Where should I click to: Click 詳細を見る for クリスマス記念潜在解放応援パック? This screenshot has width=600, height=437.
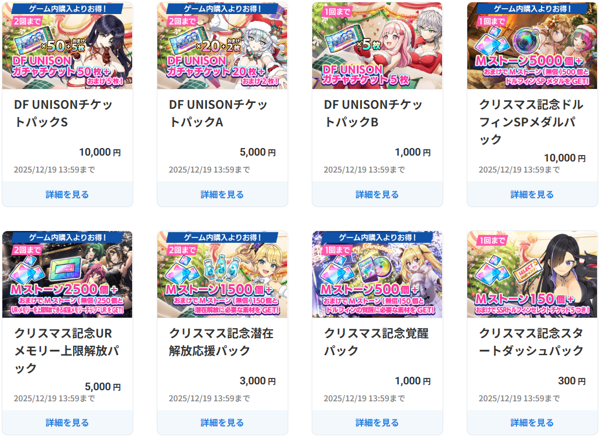pos(222,422)
